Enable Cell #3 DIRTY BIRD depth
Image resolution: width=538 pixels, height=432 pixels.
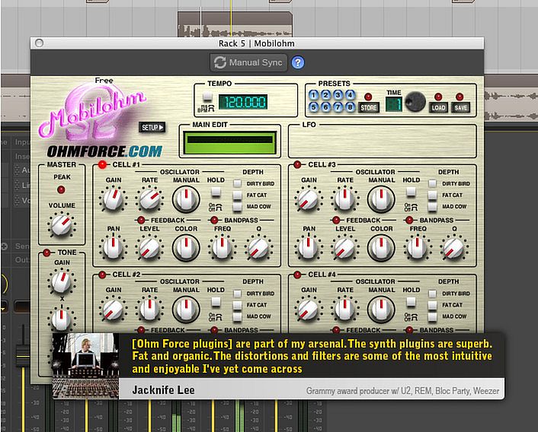(x=433, y=183)
